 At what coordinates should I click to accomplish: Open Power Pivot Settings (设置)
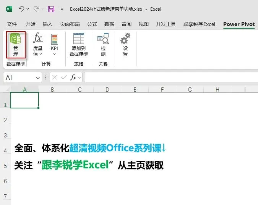[x=125, y=45]
